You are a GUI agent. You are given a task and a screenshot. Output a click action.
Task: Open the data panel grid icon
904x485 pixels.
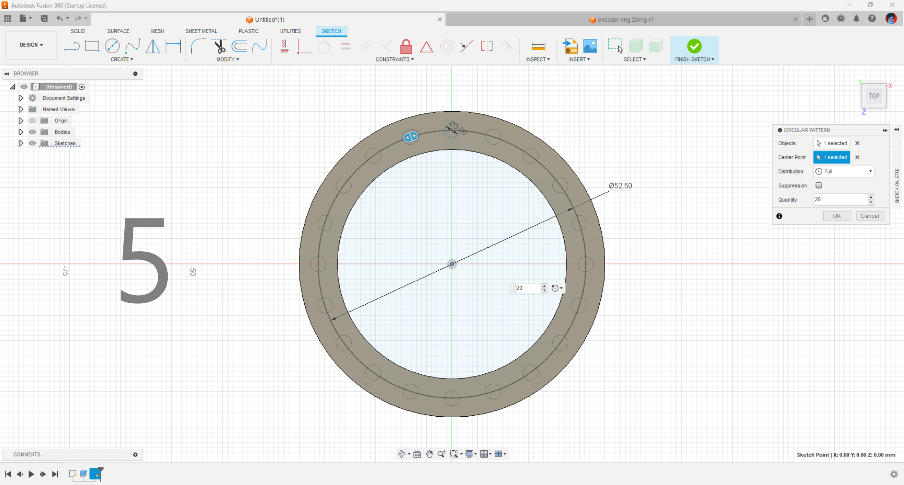pyautogui.click(x=8, y=19)
